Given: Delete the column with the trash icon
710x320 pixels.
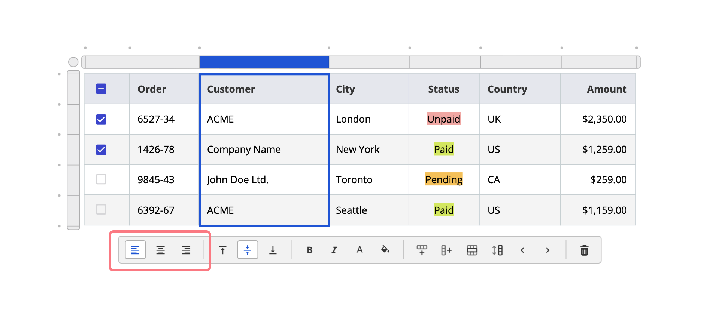Looking at the screenshot, I should (x=585, y=250).
